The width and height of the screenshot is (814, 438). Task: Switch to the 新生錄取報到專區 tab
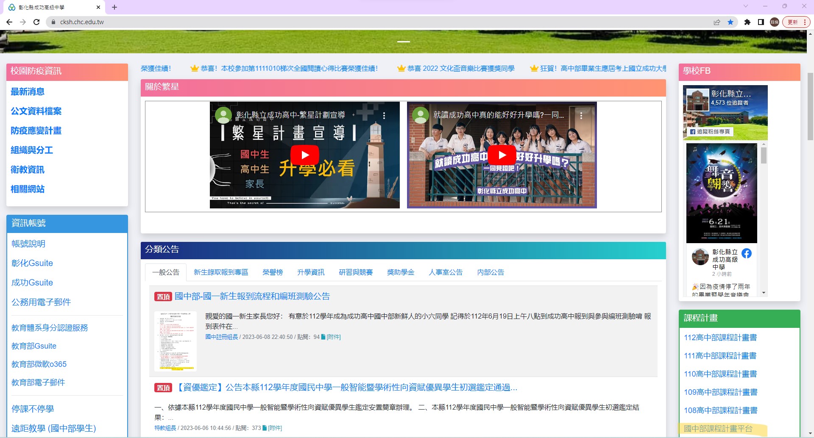[x=221, y=272]
